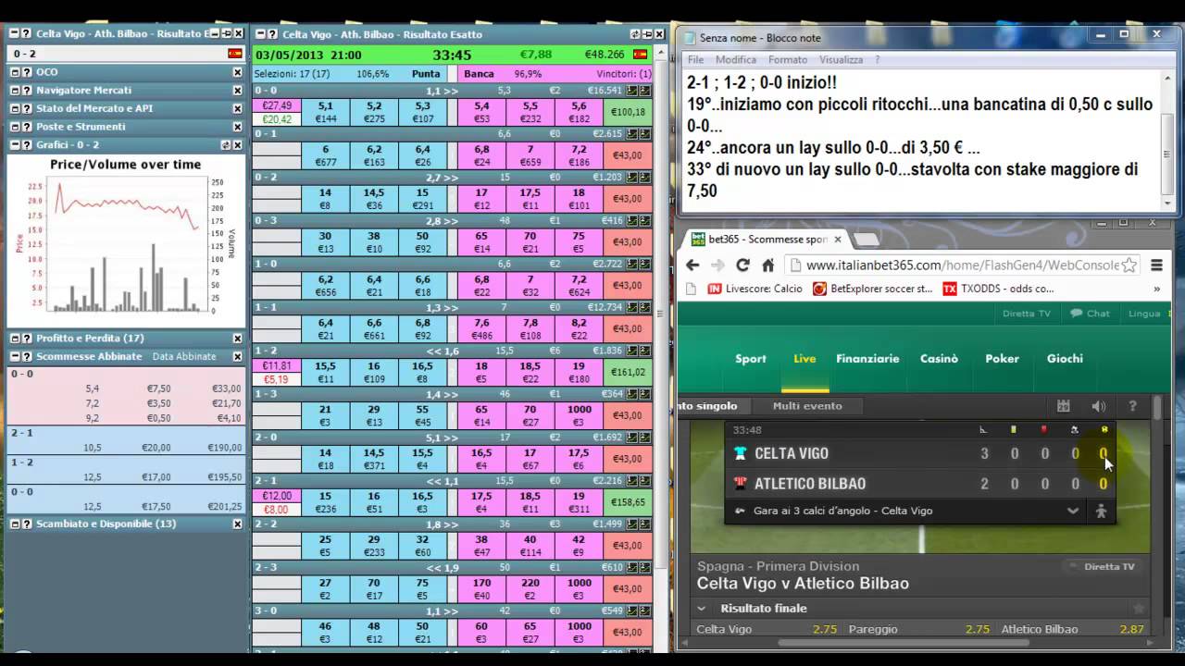The height and width of the screenshot is (666, 1185).
Task: Open Livescore: Calcio bookmark
Action: coord(755,289)
